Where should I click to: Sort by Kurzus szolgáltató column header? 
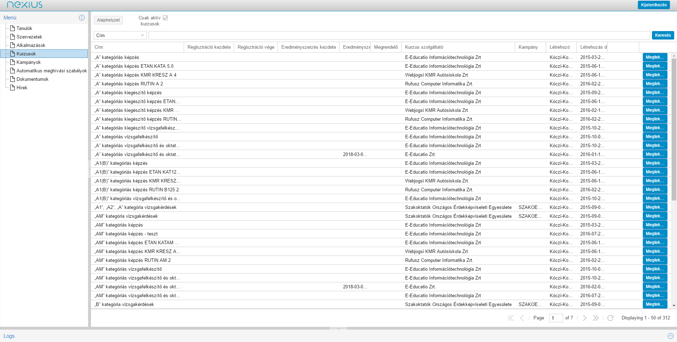point(424,47)
